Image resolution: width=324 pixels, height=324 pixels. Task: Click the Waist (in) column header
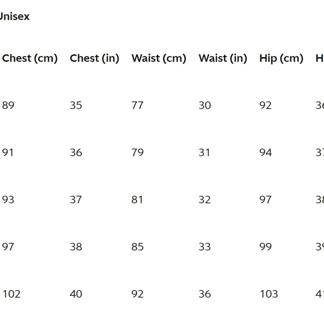(223, 58)
